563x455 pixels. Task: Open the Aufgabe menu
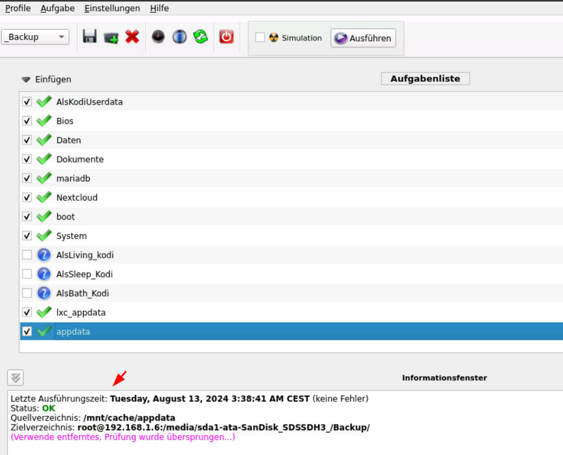(58, 8)
